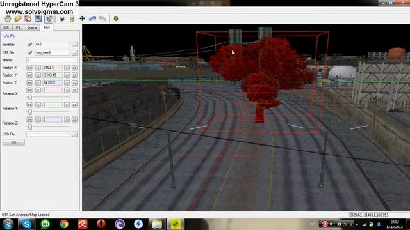Click the Position X value field

click(53, 68)
